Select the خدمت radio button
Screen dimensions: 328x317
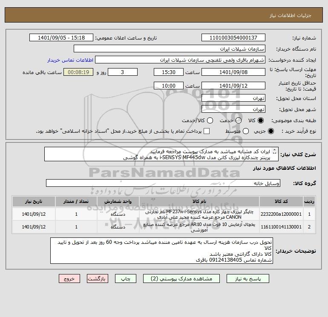[x=238, y=120]
